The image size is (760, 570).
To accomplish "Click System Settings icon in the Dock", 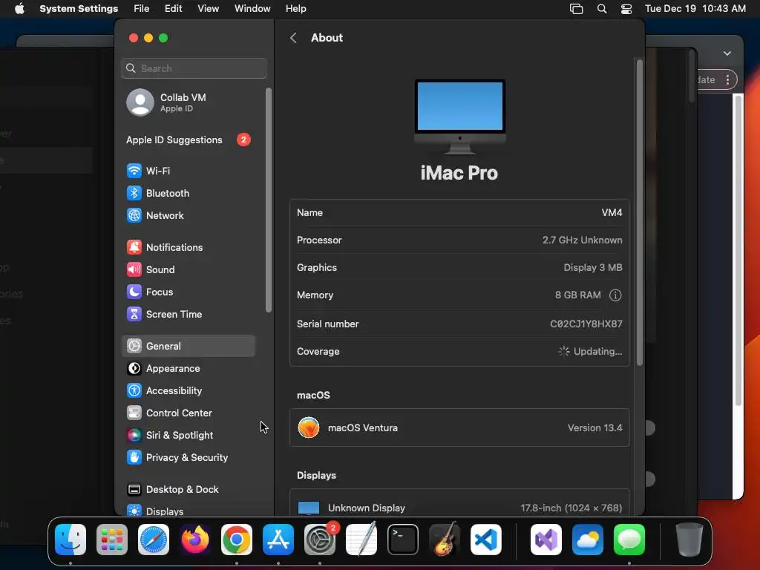I will [x=320, y=540].
